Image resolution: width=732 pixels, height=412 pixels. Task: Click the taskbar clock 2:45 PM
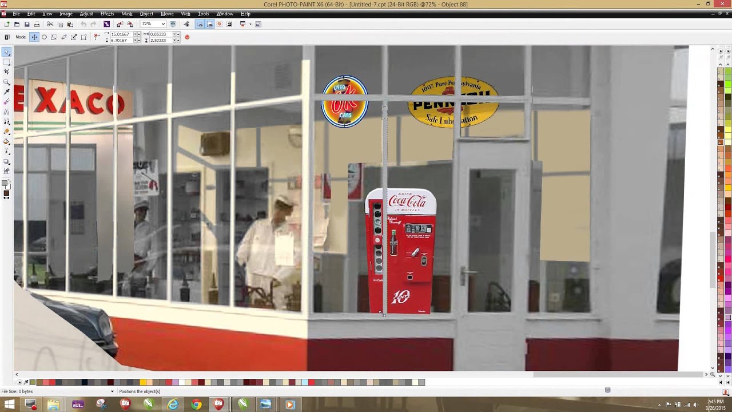point(715,401)
